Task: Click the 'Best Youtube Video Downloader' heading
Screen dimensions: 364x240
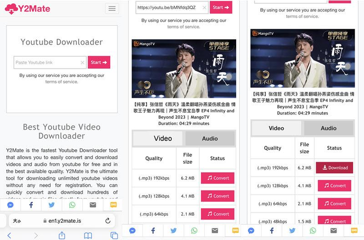Action: pos(62,131)
